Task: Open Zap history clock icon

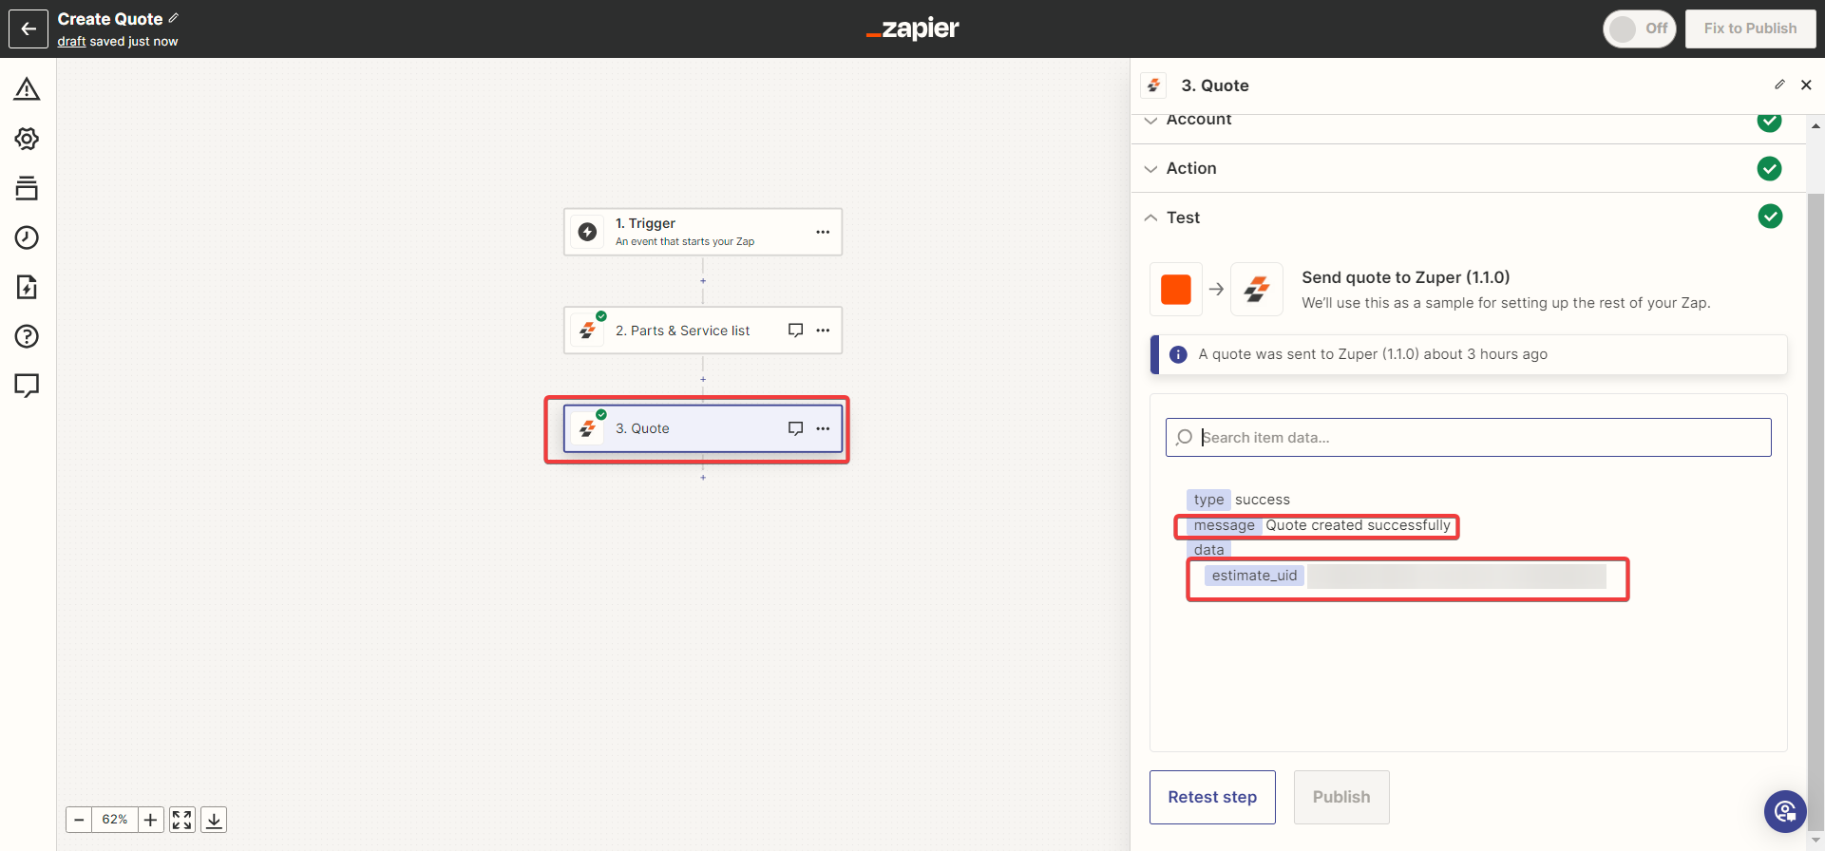Action: pyautogui.click(x=27, y=237)
